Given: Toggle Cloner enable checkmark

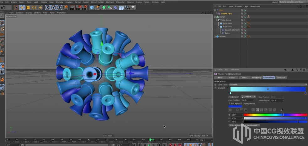Looking at the screenshot, I should coord(246,17).
